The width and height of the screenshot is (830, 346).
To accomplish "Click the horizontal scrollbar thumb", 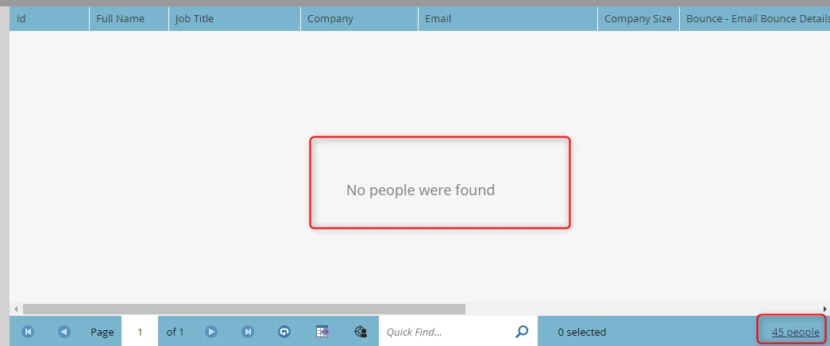I will [x=244, y=309].
